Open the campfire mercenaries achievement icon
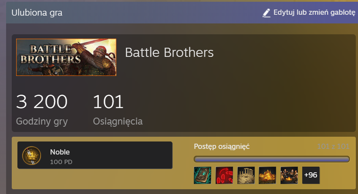The height and width of the screenshot is (194, 358). 289,175
